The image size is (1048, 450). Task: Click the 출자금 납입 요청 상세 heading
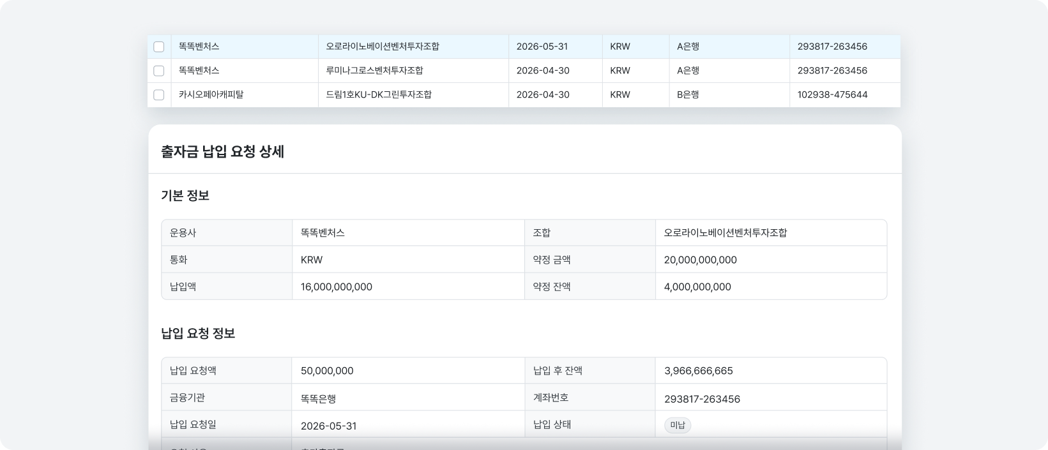222,152
